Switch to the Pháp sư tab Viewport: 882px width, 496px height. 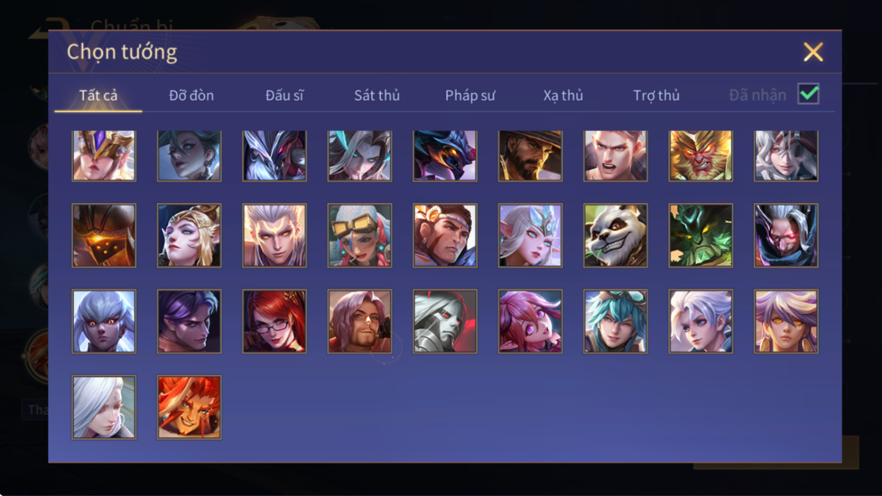click(470, 95)
